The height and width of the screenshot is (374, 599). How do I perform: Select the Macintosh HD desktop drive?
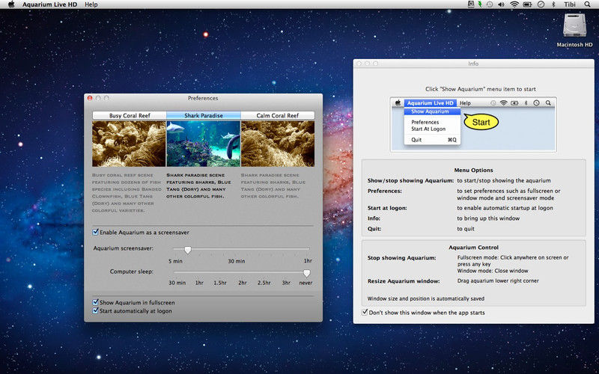coord(574,30)
